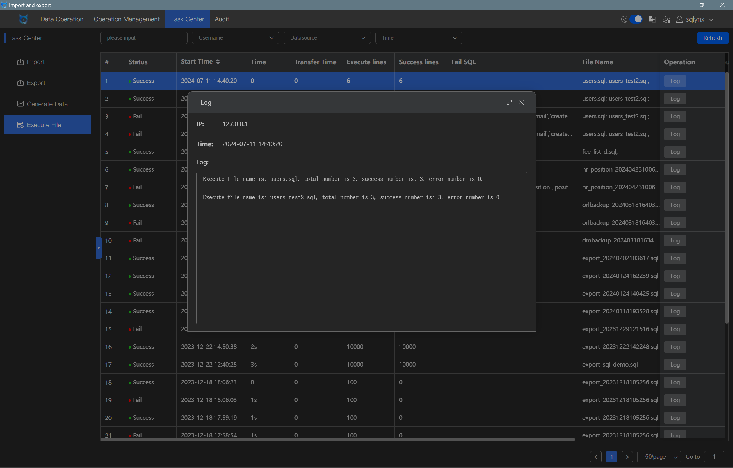Screen dimensions: 733x468
Task: Click the Import sidebar icon
Action: click(x=20, y=62)
